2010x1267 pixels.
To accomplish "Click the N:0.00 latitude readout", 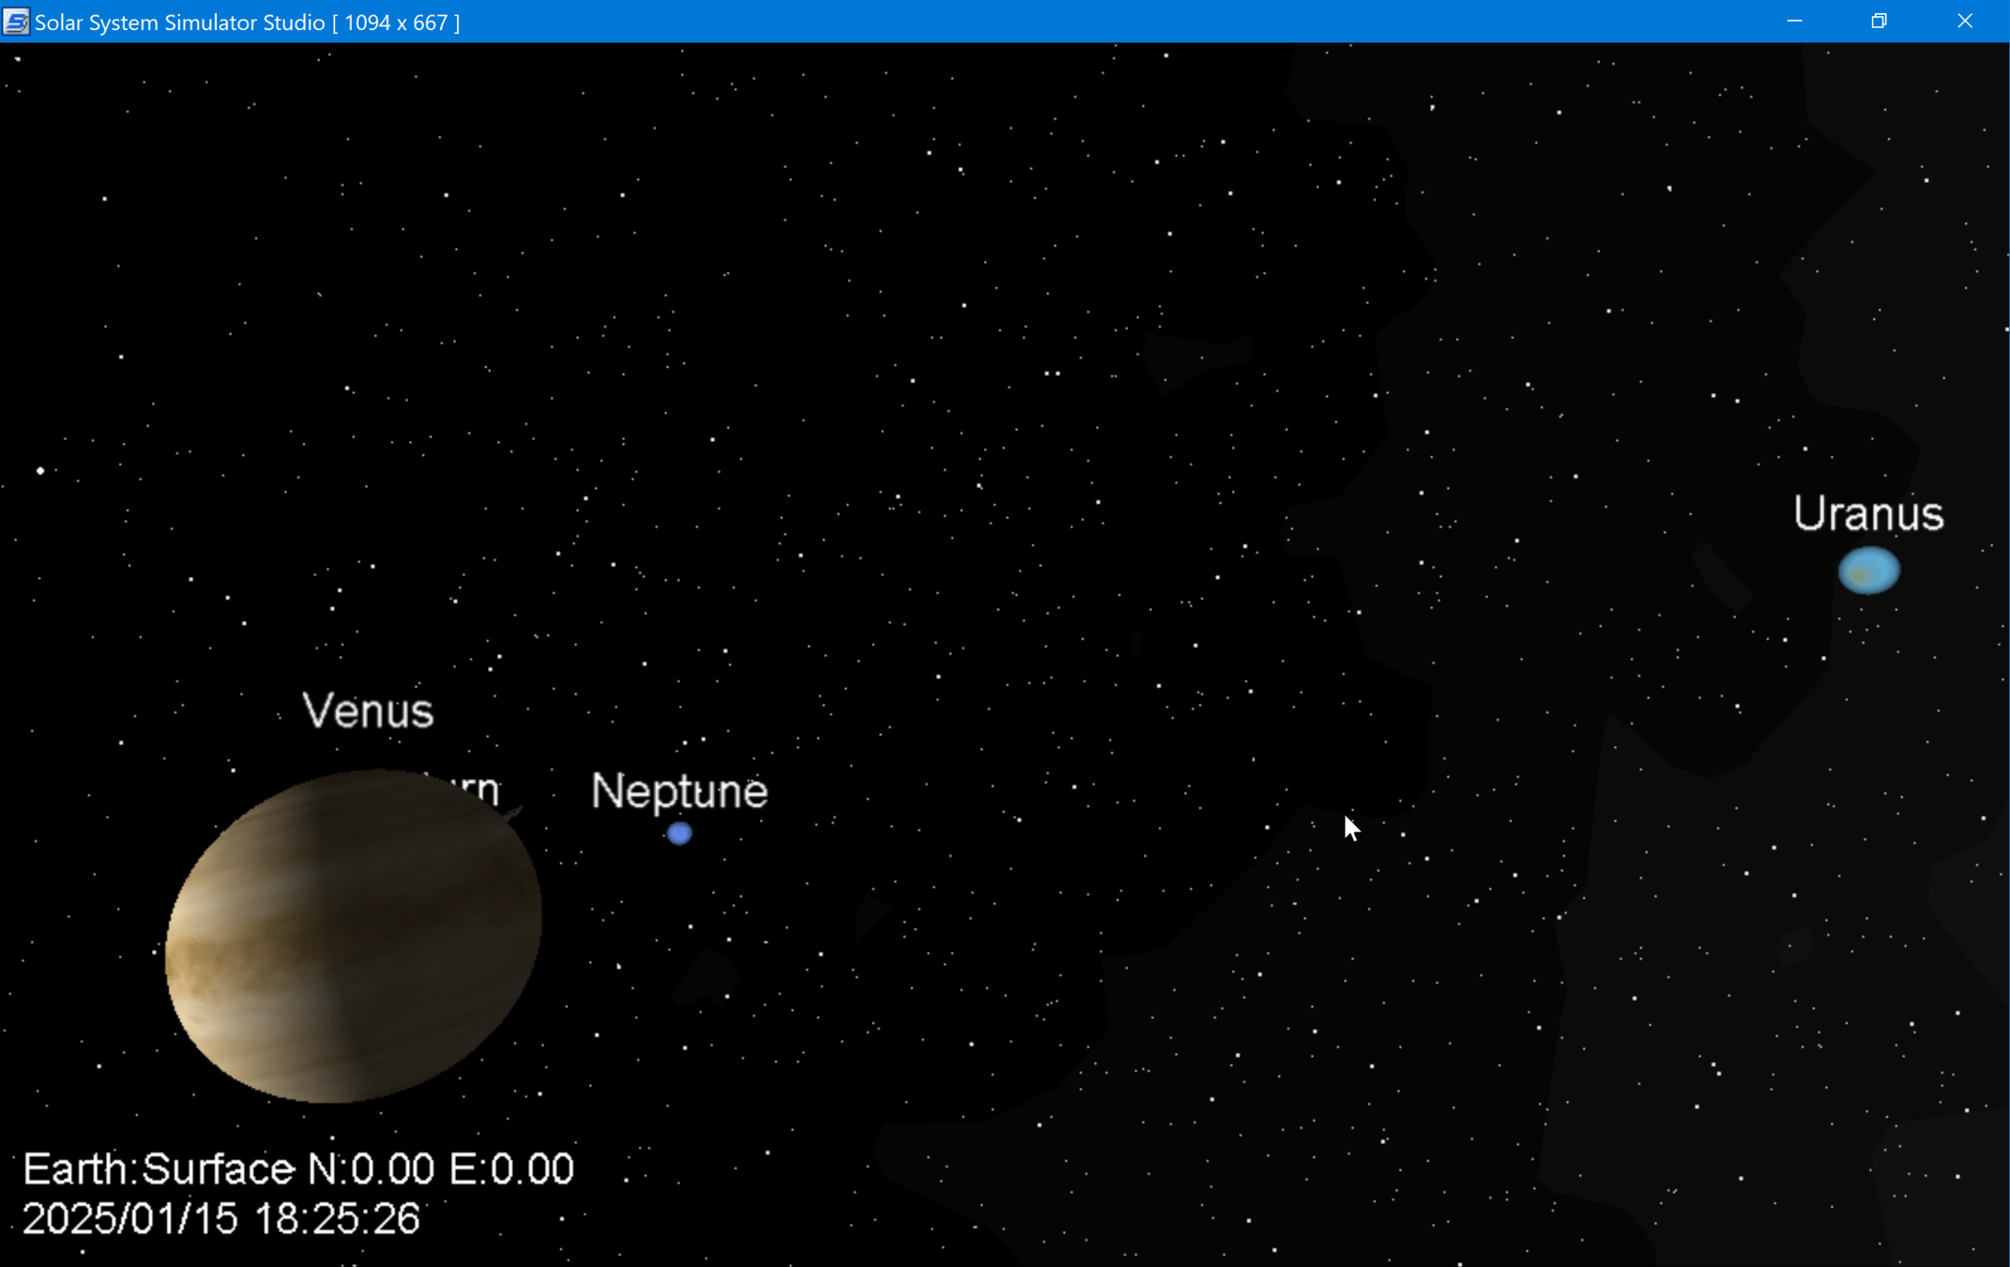I will [372, 1169].
